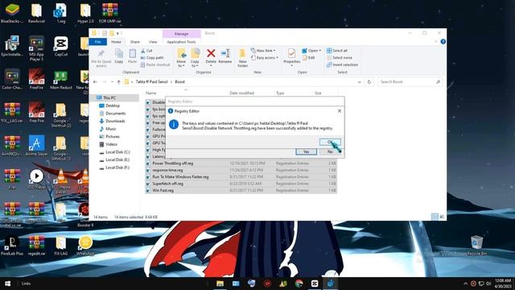Viewport: 515px width, 290px height.
Task: Click Copy path in the ribbon
Action: 152,57
